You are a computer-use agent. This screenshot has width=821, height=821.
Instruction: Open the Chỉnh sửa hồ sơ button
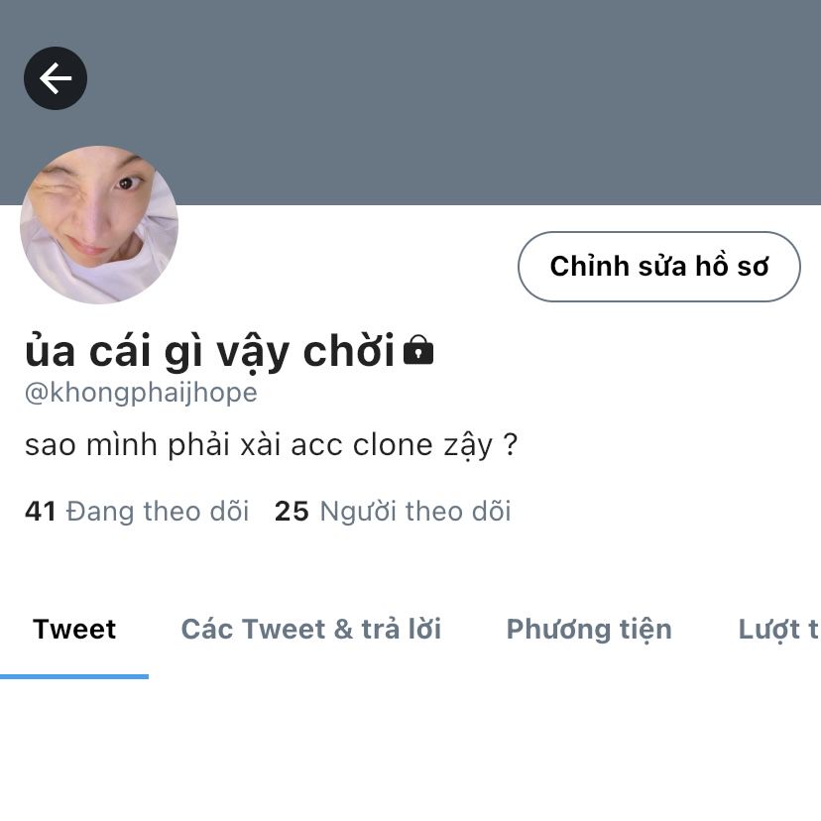click(x=659, y=267)
